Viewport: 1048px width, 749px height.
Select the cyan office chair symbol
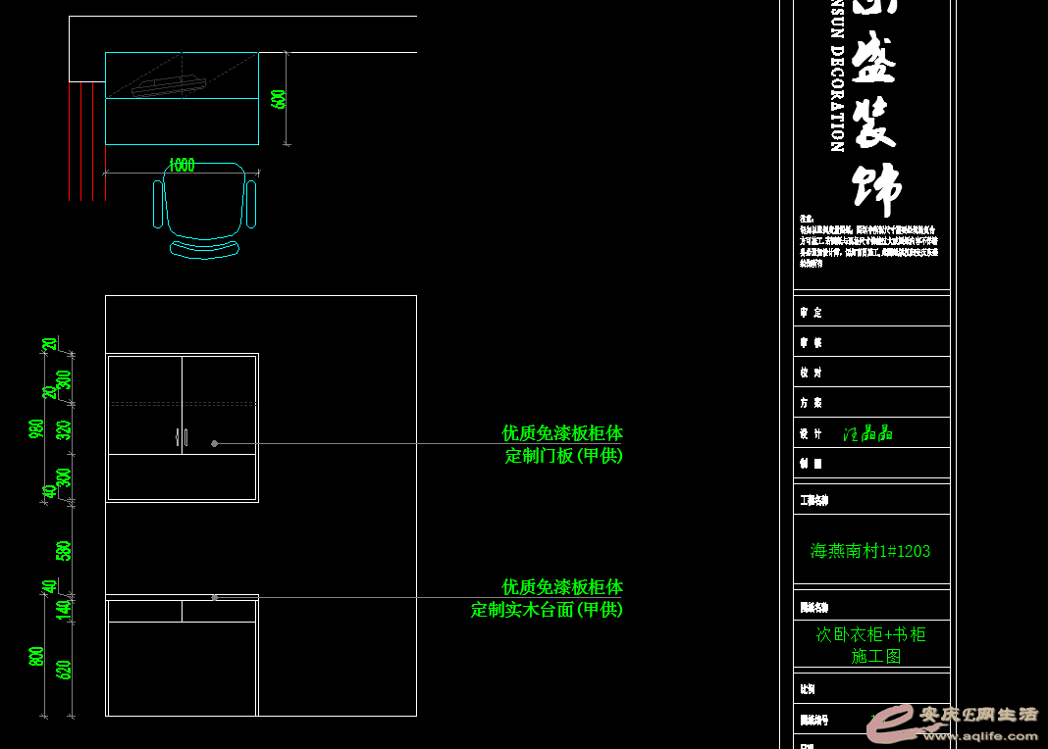(204, 209)
